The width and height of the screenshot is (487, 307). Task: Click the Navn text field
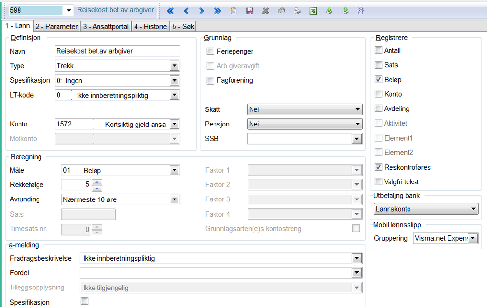[x=117, y=51]
